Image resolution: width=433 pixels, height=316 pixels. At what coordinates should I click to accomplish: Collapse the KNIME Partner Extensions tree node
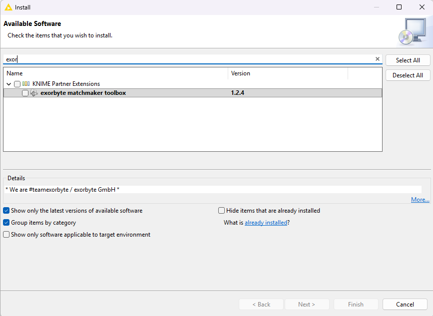(x=9, y=84)
